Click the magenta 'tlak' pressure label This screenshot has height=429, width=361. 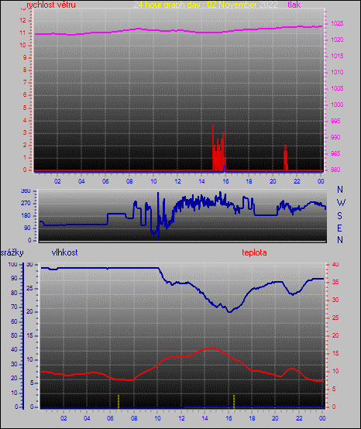294,5
